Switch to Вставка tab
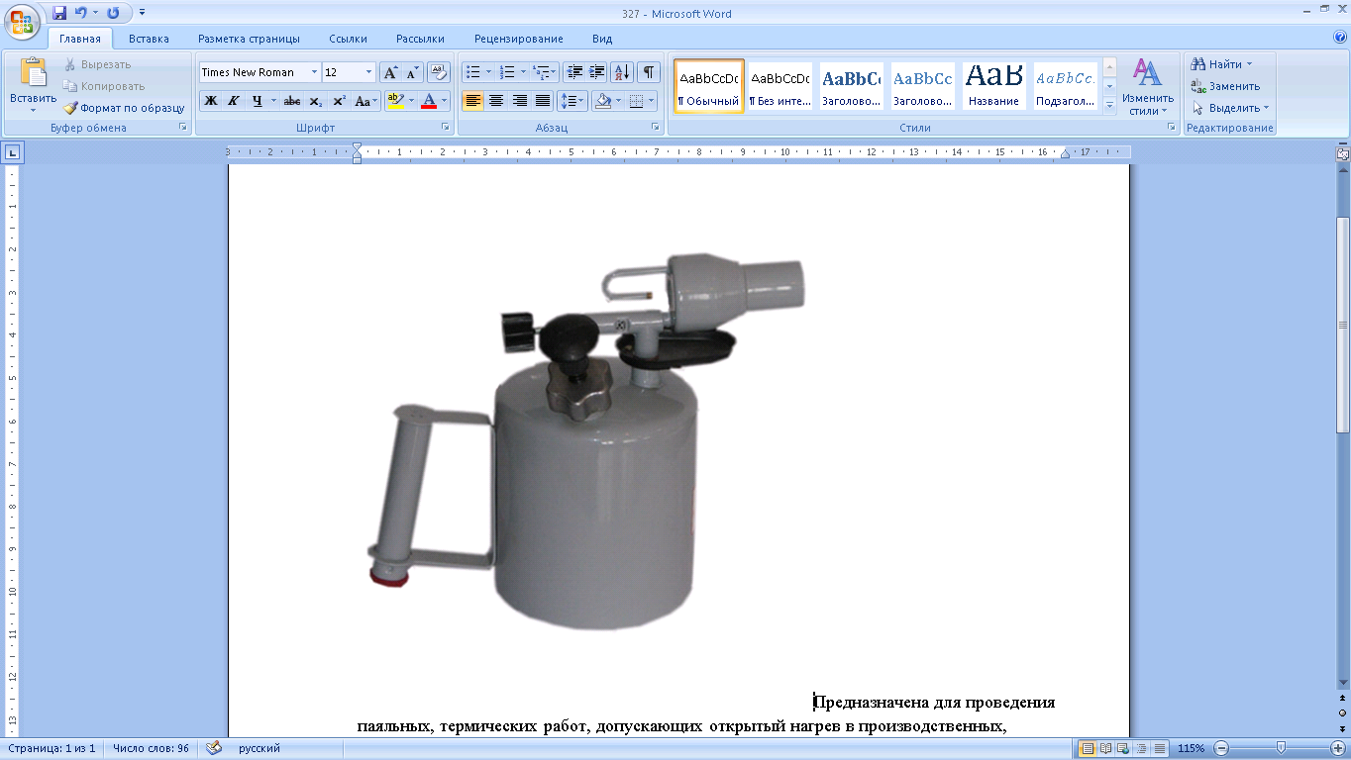Image resolution: width=1351 pixels, height=760 pixels. click(149, 39)
